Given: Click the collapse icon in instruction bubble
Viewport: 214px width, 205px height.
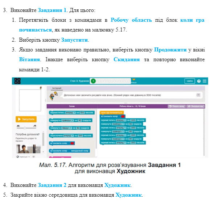Looking at the screenshot, I should click(x=198, y=95).
